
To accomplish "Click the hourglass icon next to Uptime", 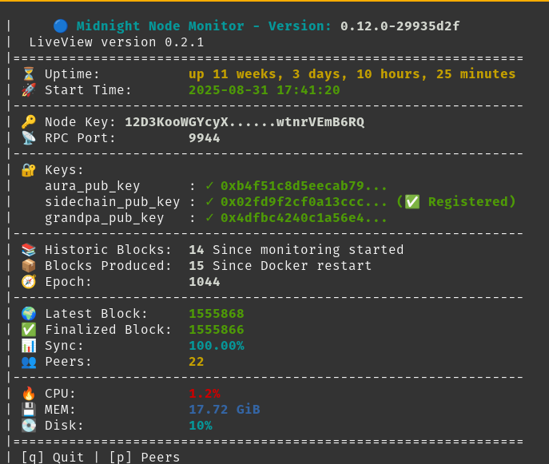I will click(29, 73).
